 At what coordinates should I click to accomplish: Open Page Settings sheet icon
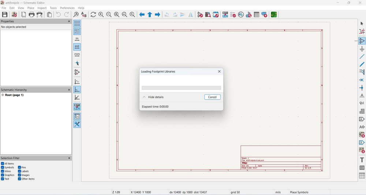[23, 15]
